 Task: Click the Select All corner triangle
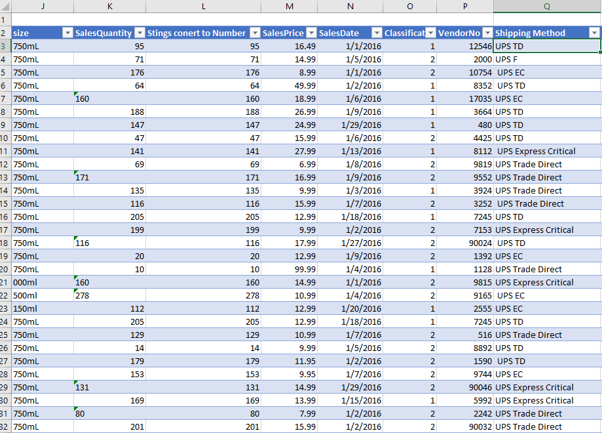[x=5, y=6]
